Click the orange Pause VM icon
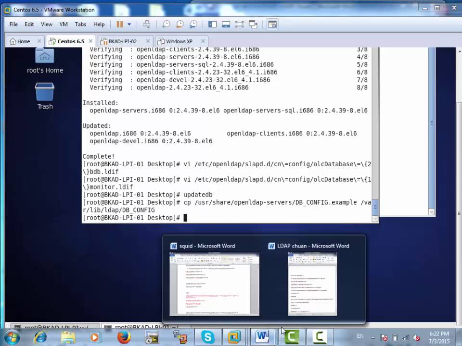 point(120,25)
